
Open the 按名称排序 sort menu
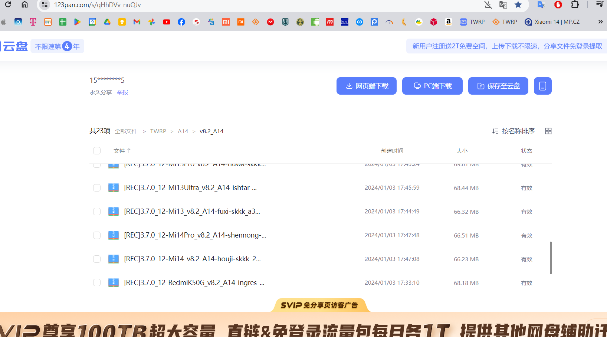point(514,131)
